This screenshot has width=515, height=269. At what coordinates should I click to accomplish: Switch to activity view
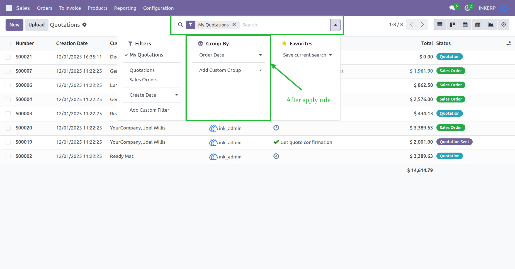pos(504,25)
